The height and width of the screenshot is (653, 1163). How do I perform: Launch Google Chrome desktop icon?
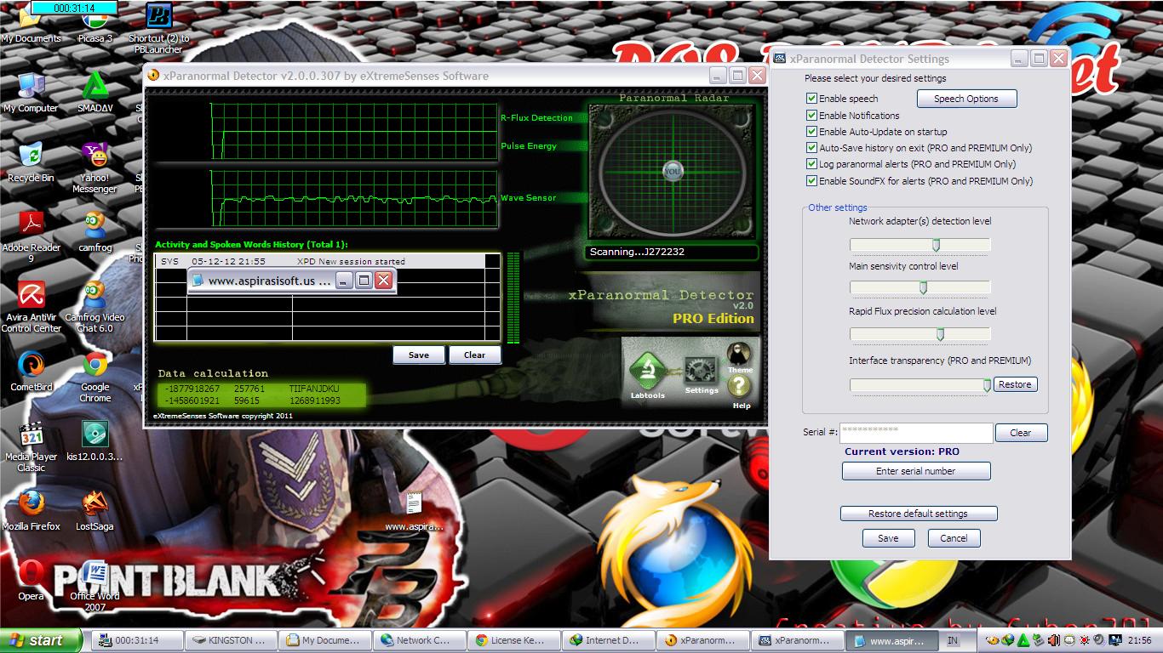(x=95, y=377)
